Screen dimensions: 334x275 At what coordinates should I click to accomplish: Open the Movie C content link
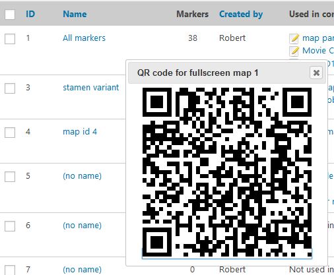tap(318, 51)
